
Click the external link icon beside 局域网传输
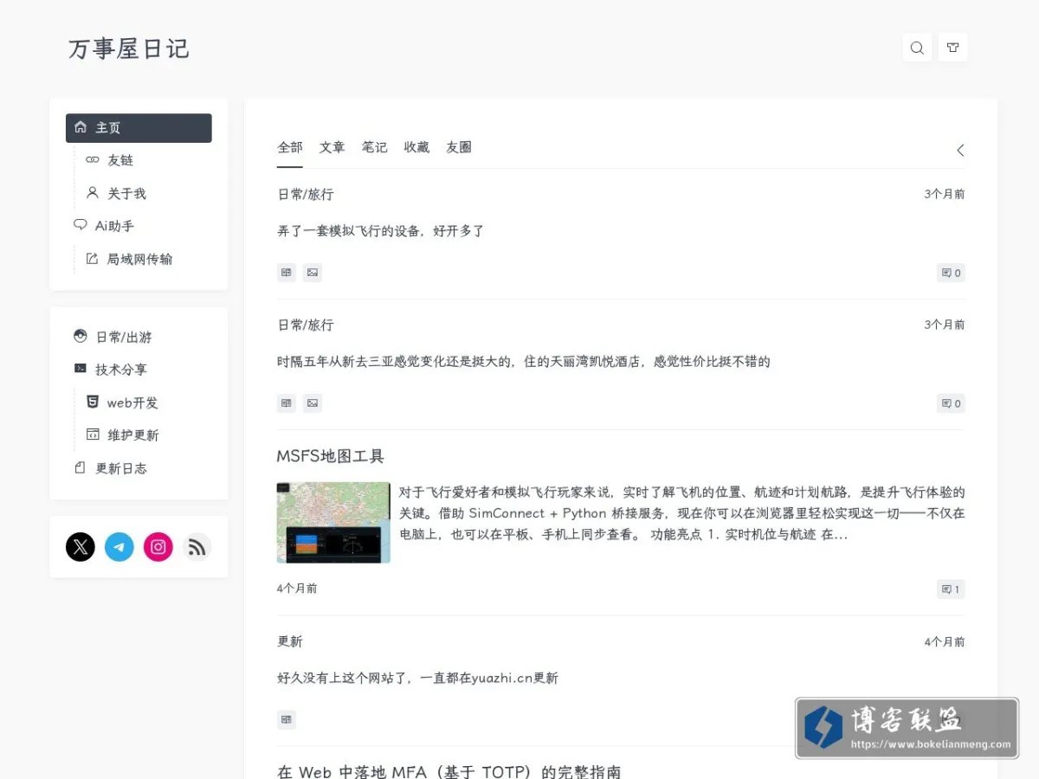click(x=93, y=258)
